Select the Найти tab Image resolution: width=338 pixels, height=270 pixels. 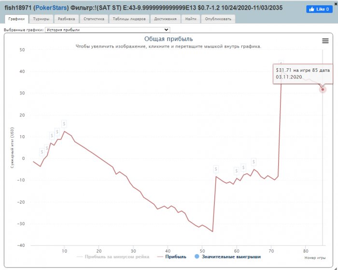click(x=191, y=19)
